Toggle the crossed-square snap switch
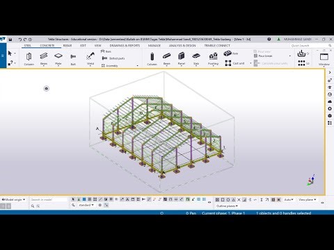 [217, 199]
